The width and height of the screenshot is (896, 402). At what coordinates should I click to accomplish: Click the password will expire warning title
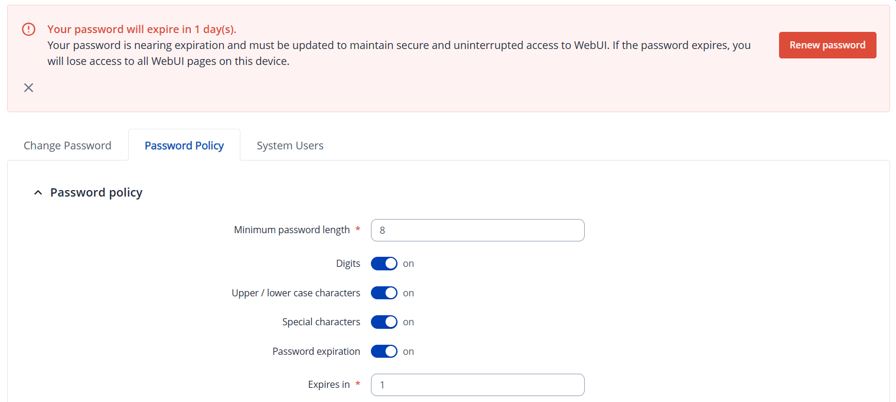(x=142, y=30)
